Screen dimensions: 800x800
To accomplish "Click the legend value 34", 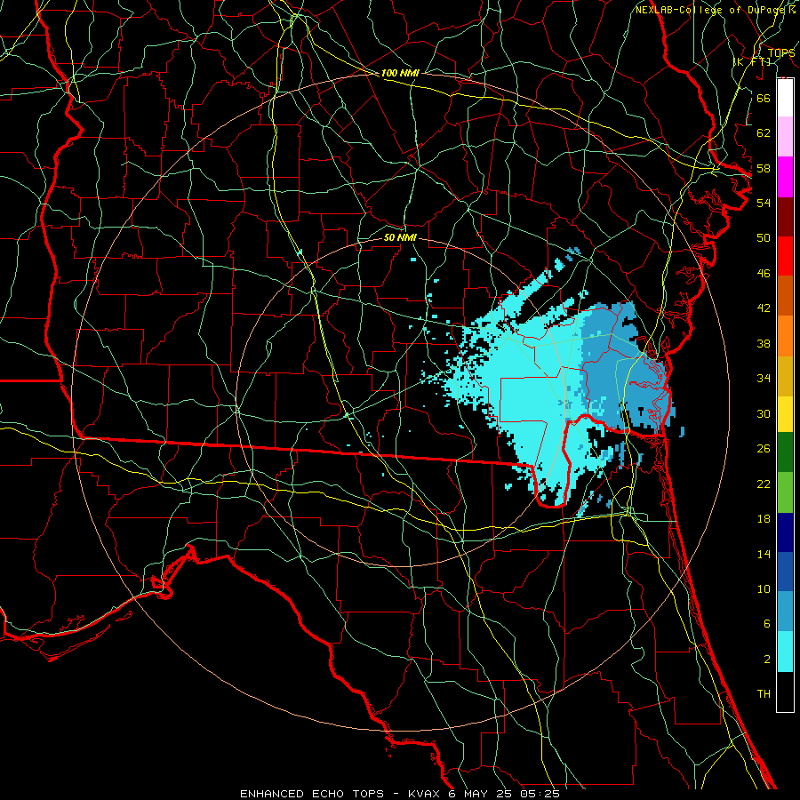I will pyautogui.click(x=764, y=379).
